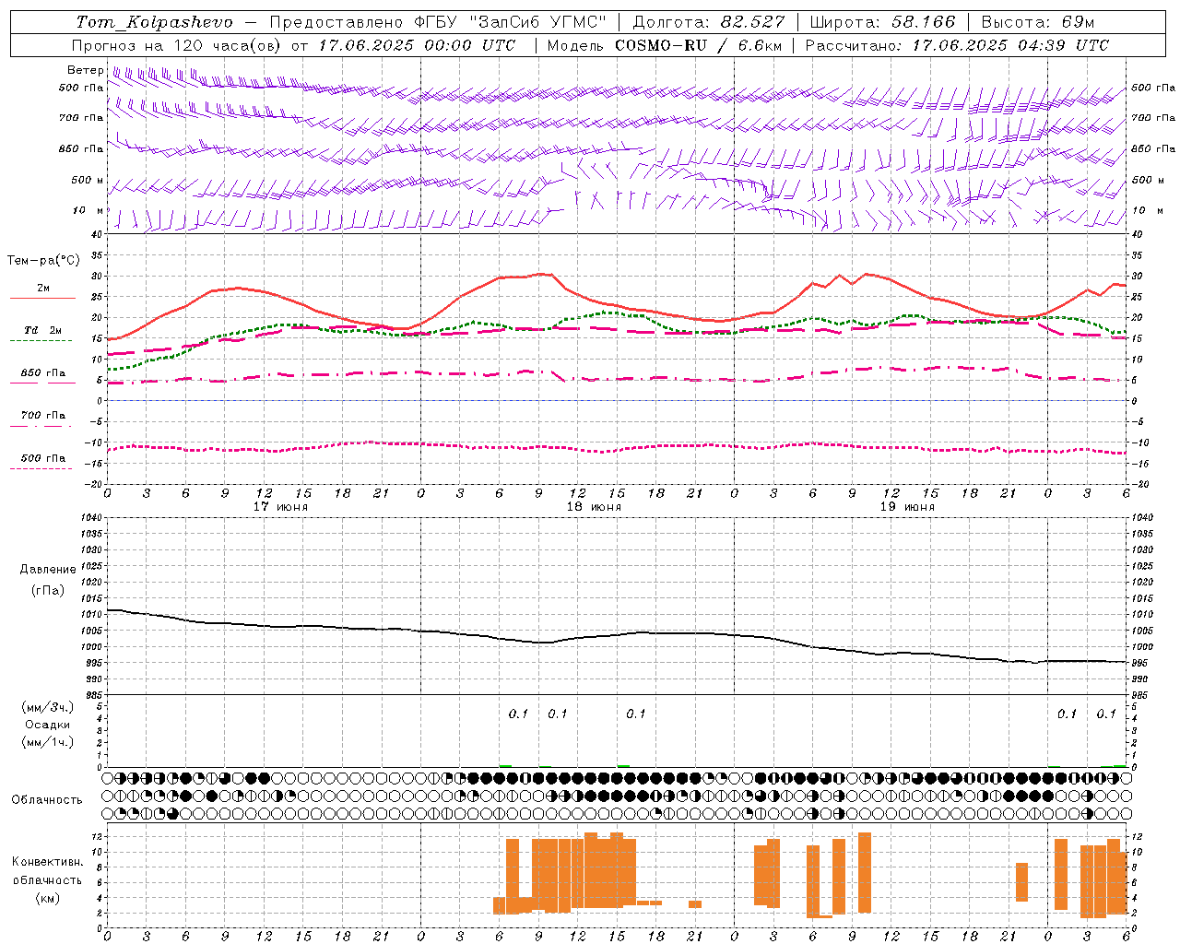Click the 985 value on the right pressure axis
1180x944 pixels.
pyautogui.click(x=1140, y=696)
